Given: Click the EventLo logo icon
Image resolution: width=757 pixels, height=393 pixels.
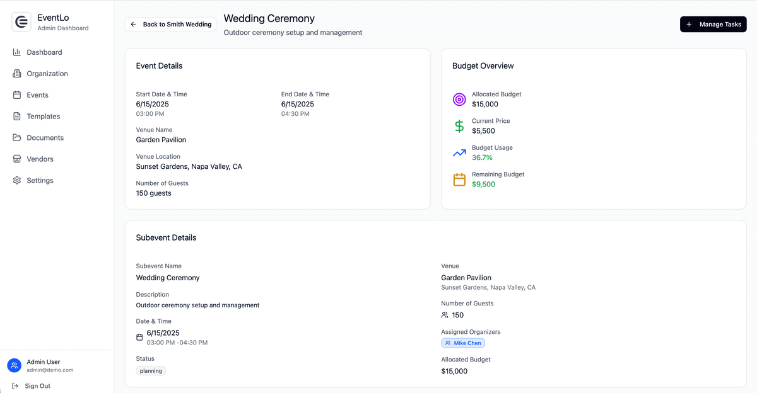Looking at the screenshot, I should [21, 21].
